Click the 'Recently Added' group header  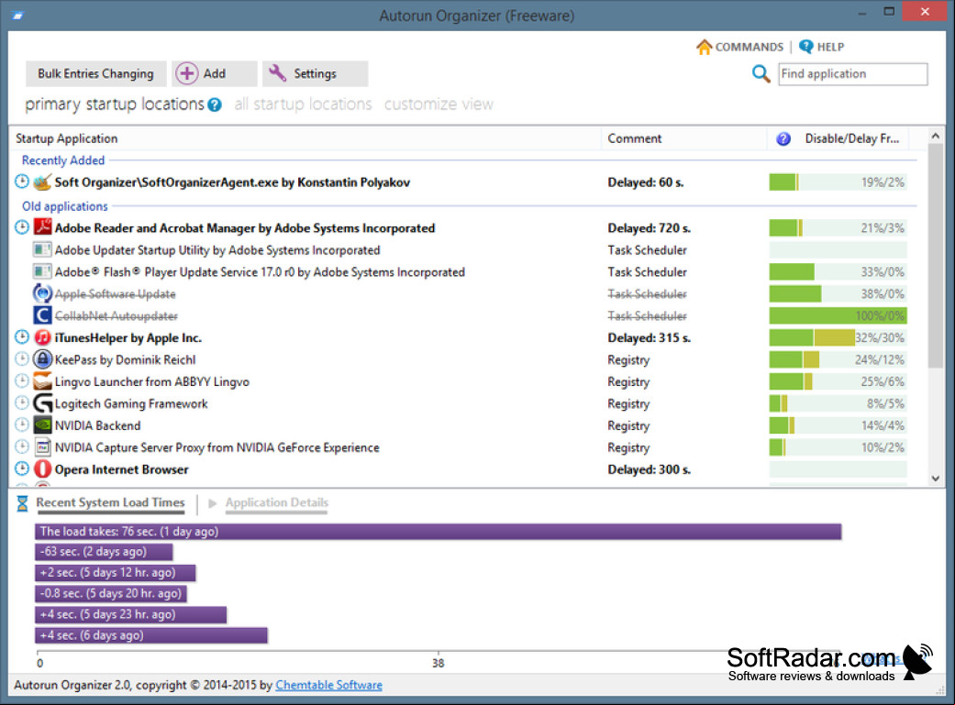coord(63,160)
